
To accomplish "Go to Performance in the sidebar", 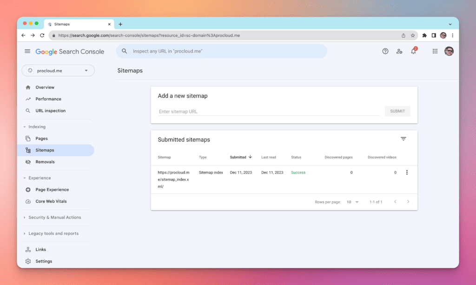I will 48,99.
